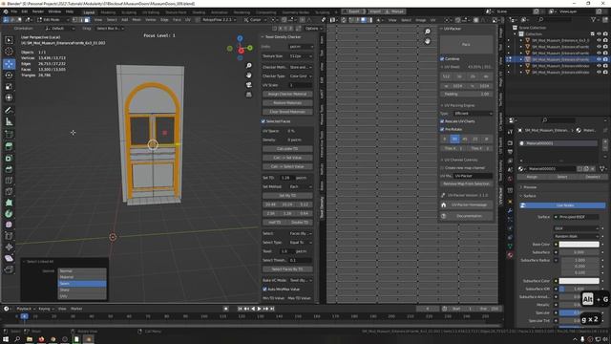Open the File menu

14,11
